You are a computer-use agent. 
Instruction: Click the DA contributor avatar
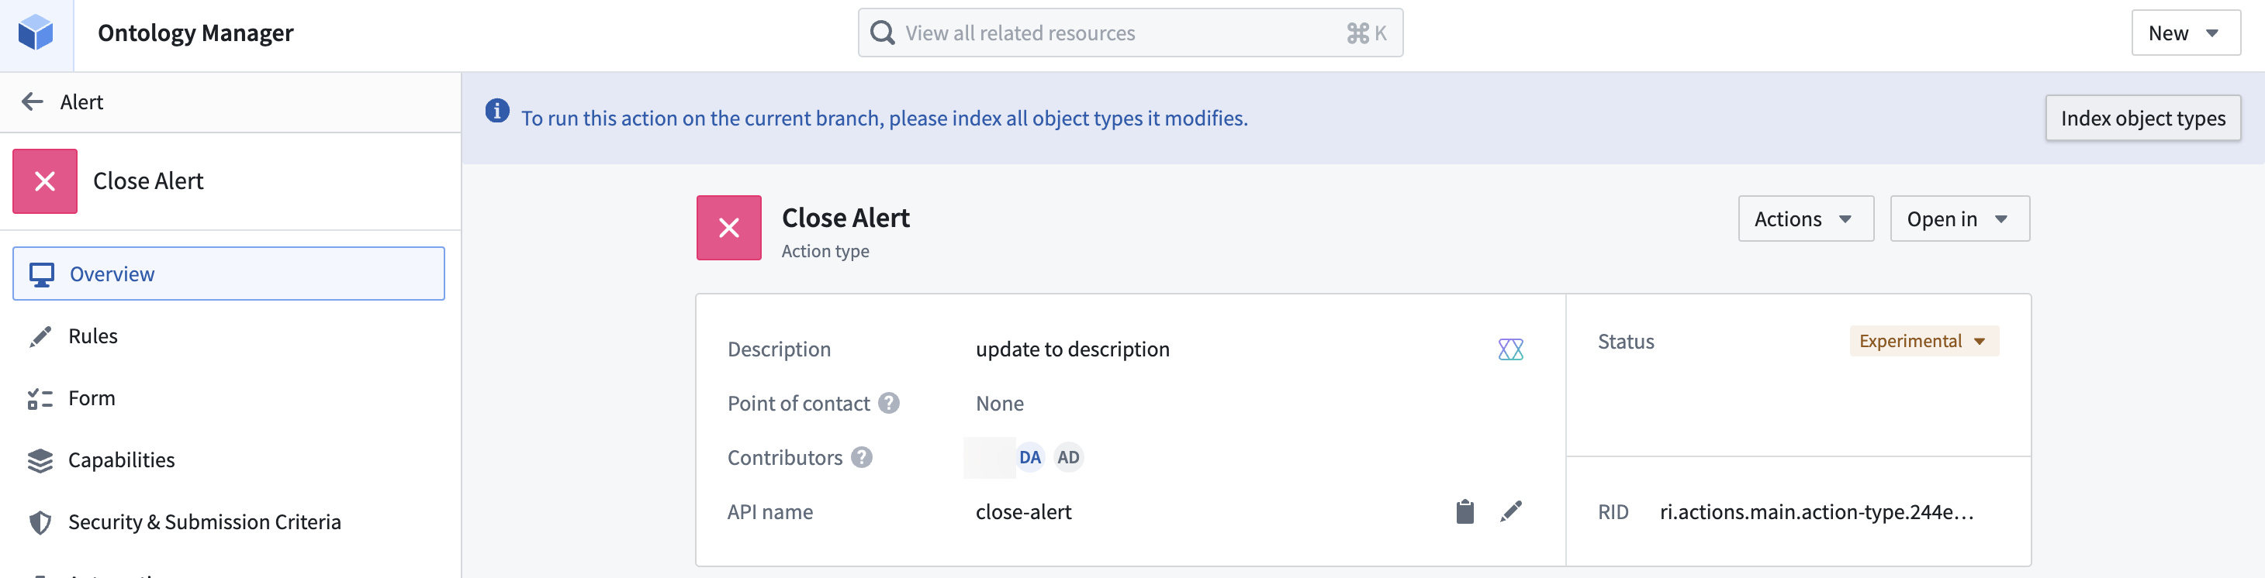tap(1029, 457)
